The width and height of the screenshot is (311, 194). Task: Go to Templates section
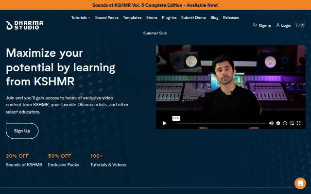click(132, 17)
